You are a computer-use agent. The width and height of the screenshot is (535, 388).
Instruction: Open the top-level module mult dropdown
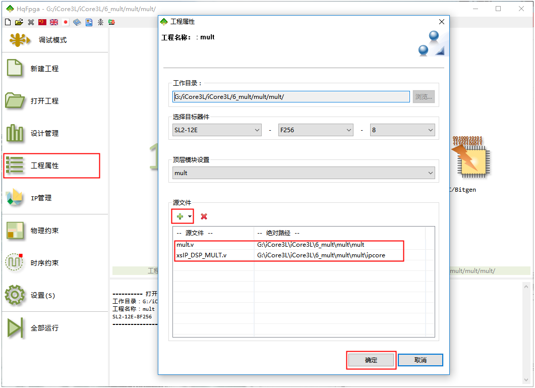click(x=304, y=173)
